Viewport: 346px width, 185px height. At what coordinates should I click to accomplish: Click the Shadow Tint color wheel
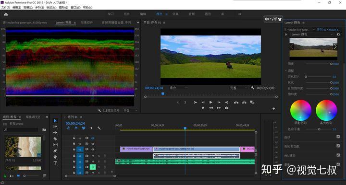coord(300,110)
